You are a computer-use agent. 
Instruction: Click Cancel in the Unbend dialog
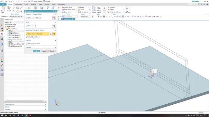coord(52,51)
